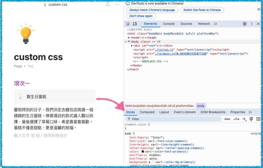Open the Network tab
Screen dimensions: 263x168
(x=204, y=24)
